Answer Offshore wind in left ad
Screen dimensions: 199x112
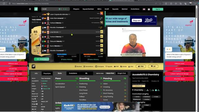(13, 63)
